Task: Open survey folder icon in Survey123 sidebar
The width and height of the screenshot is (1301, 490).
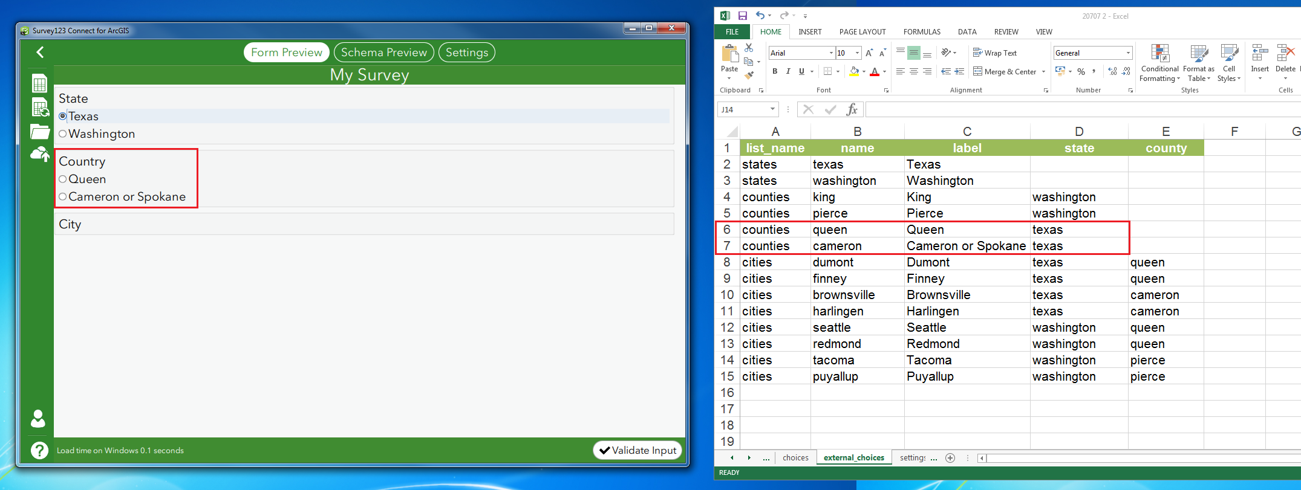Action: point(40,132)
